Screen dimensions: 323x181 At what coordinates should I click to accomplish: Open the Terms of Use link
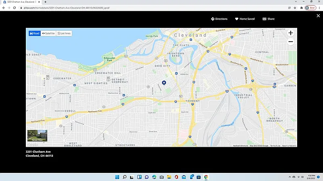tap(275, 145)
